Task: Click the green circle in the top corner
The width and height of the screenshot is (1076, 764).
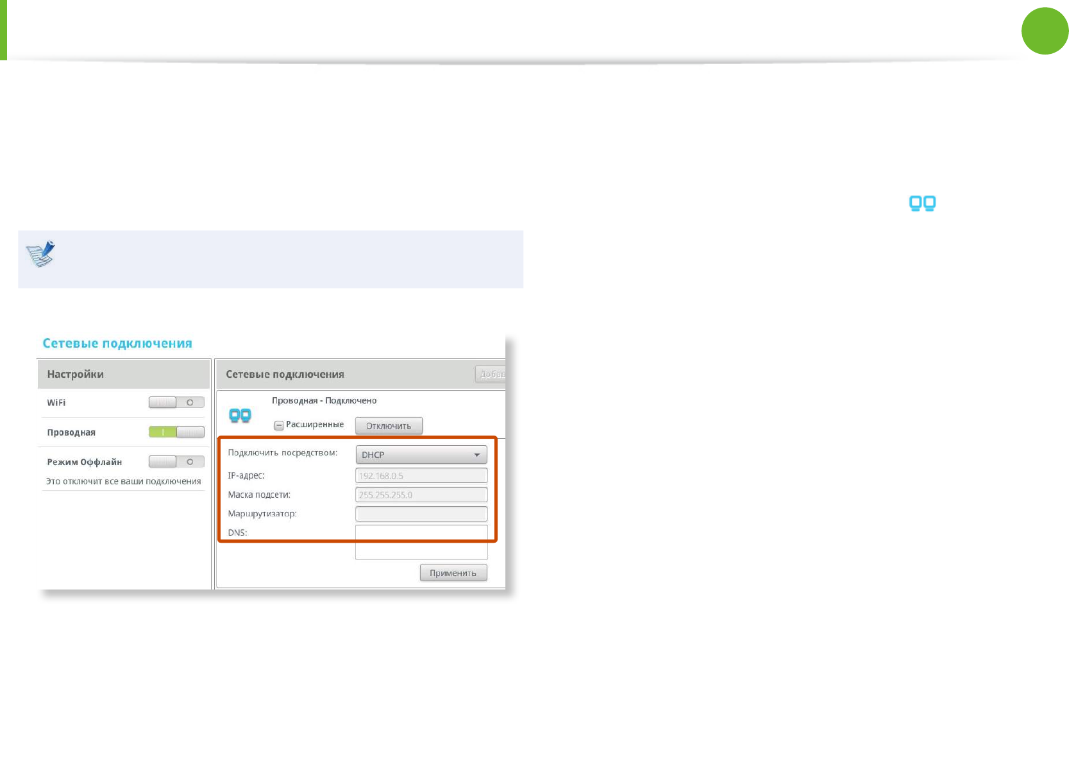Action: 1045,31
